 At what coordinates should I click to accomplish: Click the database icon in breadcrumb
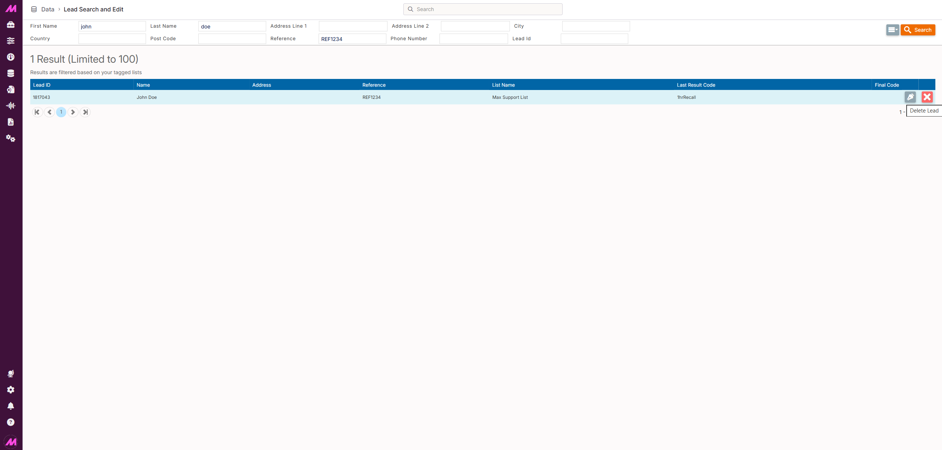[x=34, y=9]
